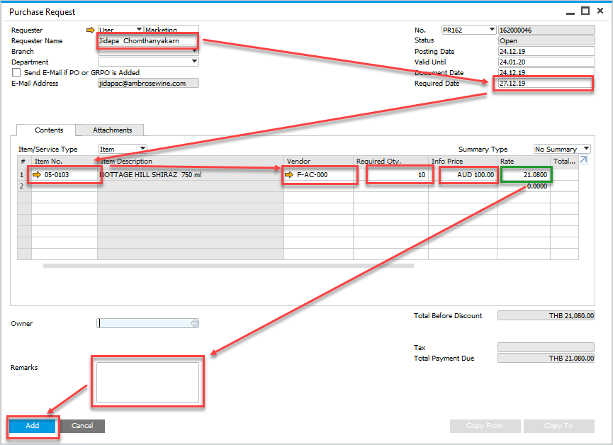Click the Required Date field 27.12.19

pos(546,84)
